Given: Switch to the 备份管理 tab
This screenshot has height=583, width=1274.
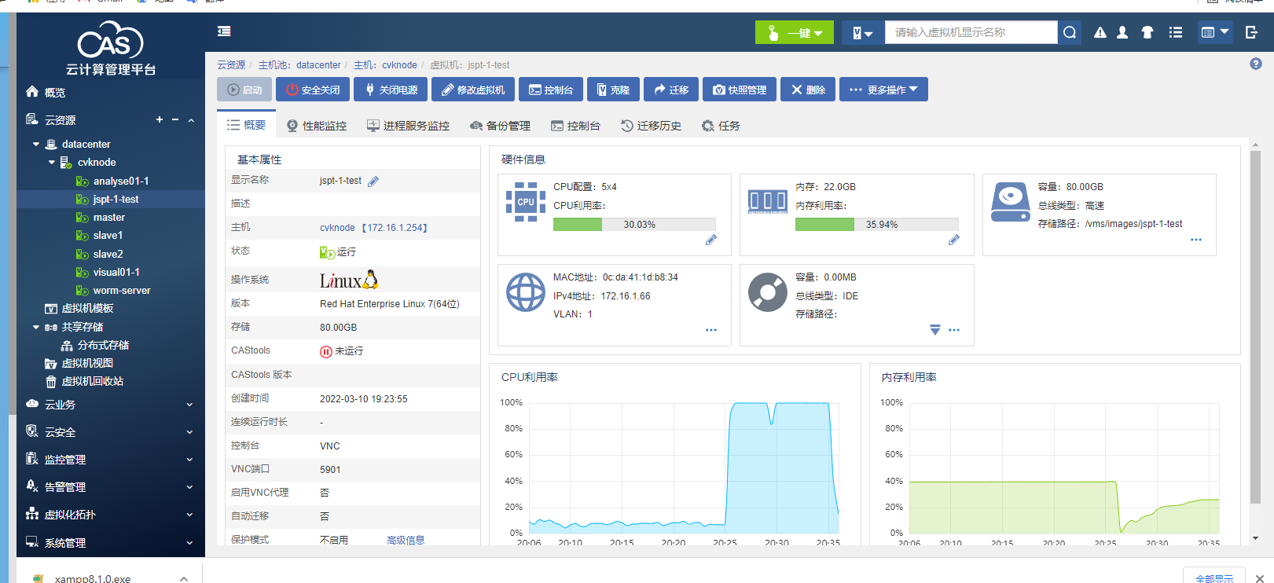Looking at the screenshot, I should (x=501, y=126).
